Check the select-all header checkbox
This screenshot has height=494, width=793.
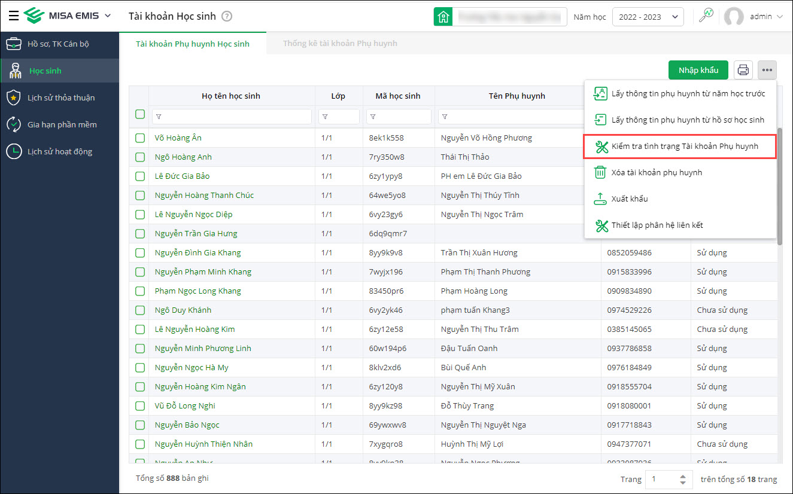tap(140, 114)
